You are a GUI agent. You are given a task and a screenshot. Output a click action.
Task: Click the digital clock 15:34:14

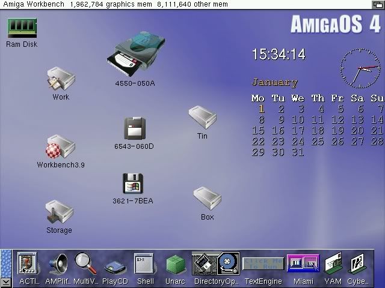click(279, 54)
